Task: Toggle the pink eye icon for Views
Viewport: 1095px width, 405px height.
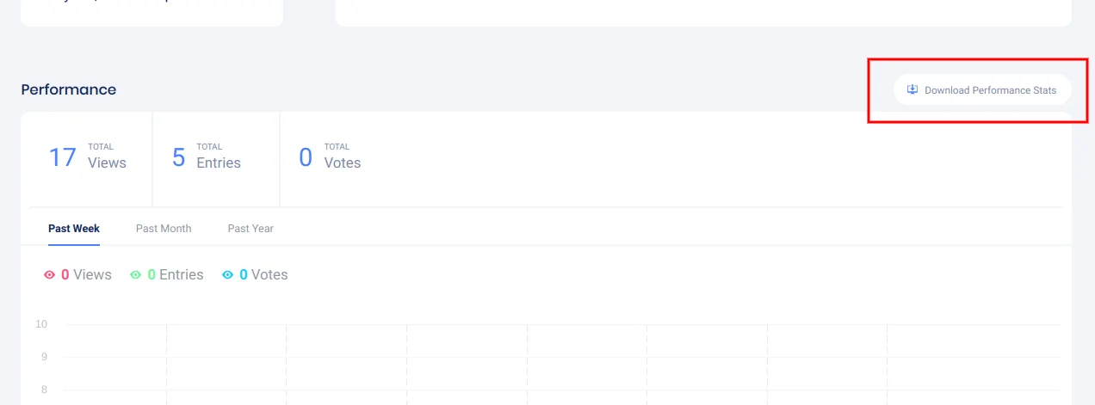Action: pos(50,275)
